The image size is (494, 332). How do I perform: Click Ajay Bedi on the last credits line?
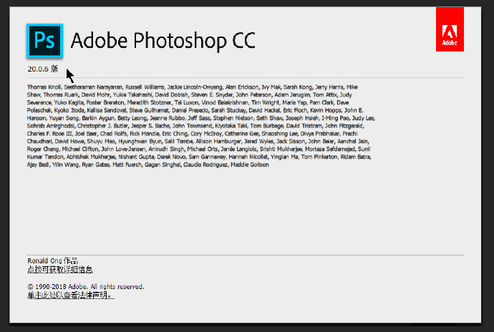pyautogui.click(x=39, y=165)
